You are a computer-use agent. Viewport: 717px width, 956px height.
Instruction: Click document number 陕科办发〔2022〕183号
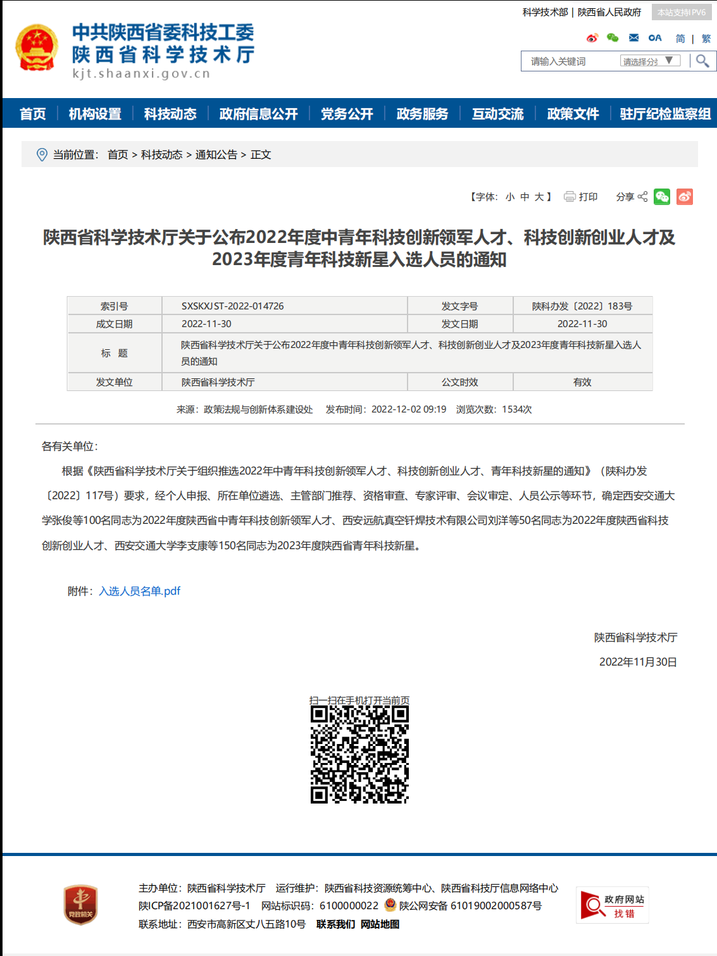pos(582,306)
